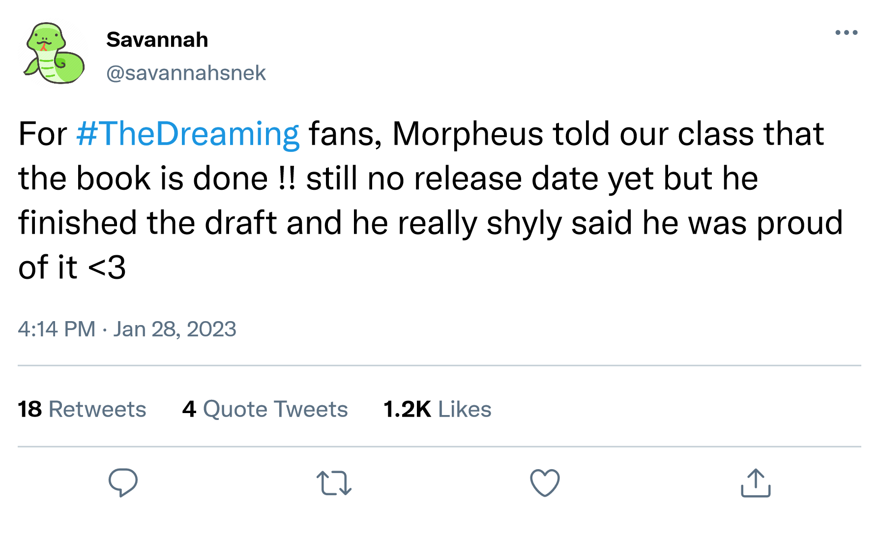879x537 pixels.
Task: Like the tweet with the heart icon
Action: [x=545, y=482]
